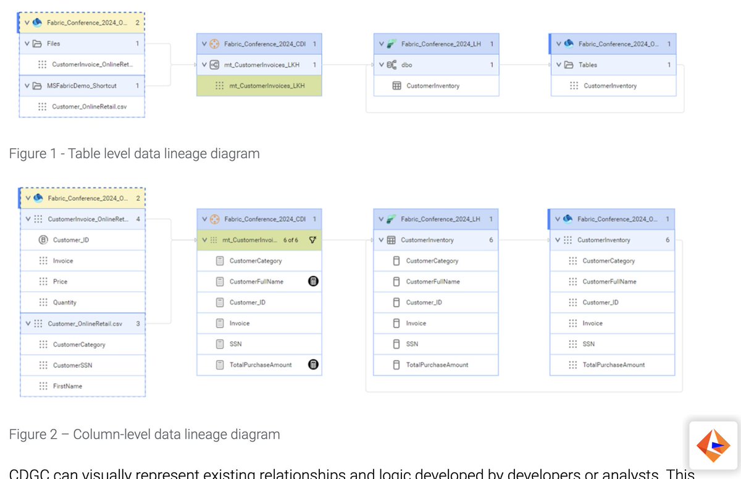Click the calculator icon beside CustomerFullName
This screenshot has width=741, height=479.
313,281
